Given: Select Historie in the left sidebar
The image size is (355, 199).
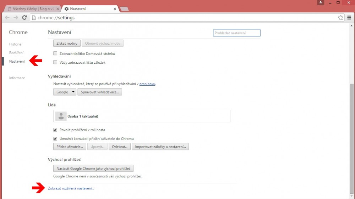Looking at the screenshot, I should click(x=15, y=44).
